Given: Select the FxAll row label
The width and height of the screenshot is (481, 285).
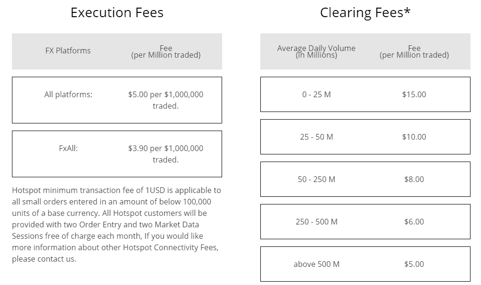Looking at the screenshot, I should pos(68,148).
